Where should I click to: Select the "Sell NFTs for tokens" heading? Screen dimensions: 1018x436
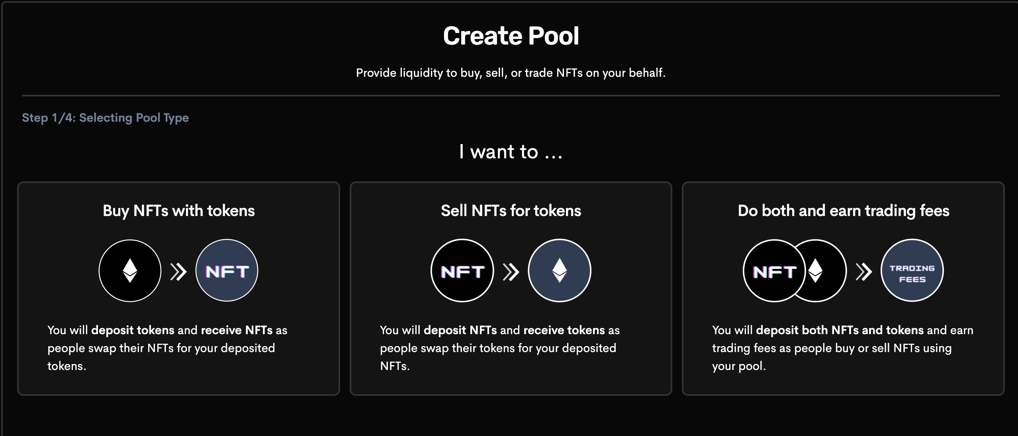pos(511,211)
